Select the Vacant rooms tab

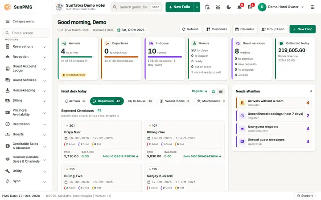click(175, 101)
